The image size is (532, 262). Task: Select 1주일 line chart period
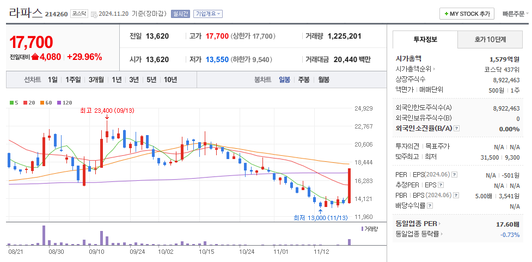74,80
